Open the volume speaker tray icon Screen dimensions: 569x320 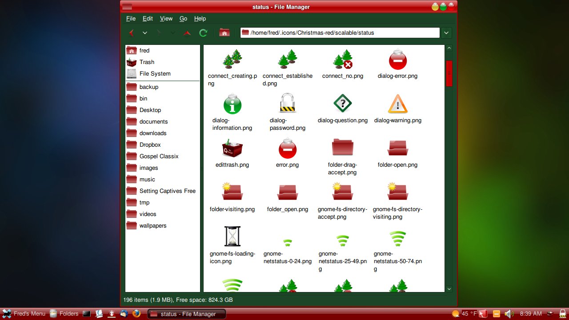click(x=509, y=314)
